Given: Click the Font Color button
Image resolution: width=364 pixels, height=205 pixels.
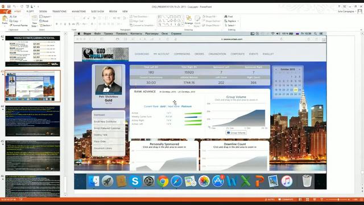Looking at the screenshot, I should coord(92,24).
